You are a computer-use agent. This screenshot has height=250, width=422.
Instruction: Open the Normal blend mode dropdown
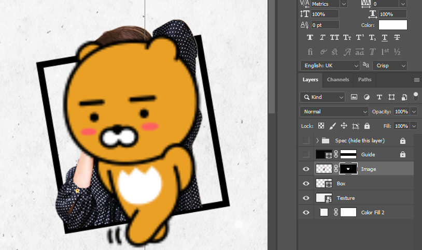click(334, 112)
